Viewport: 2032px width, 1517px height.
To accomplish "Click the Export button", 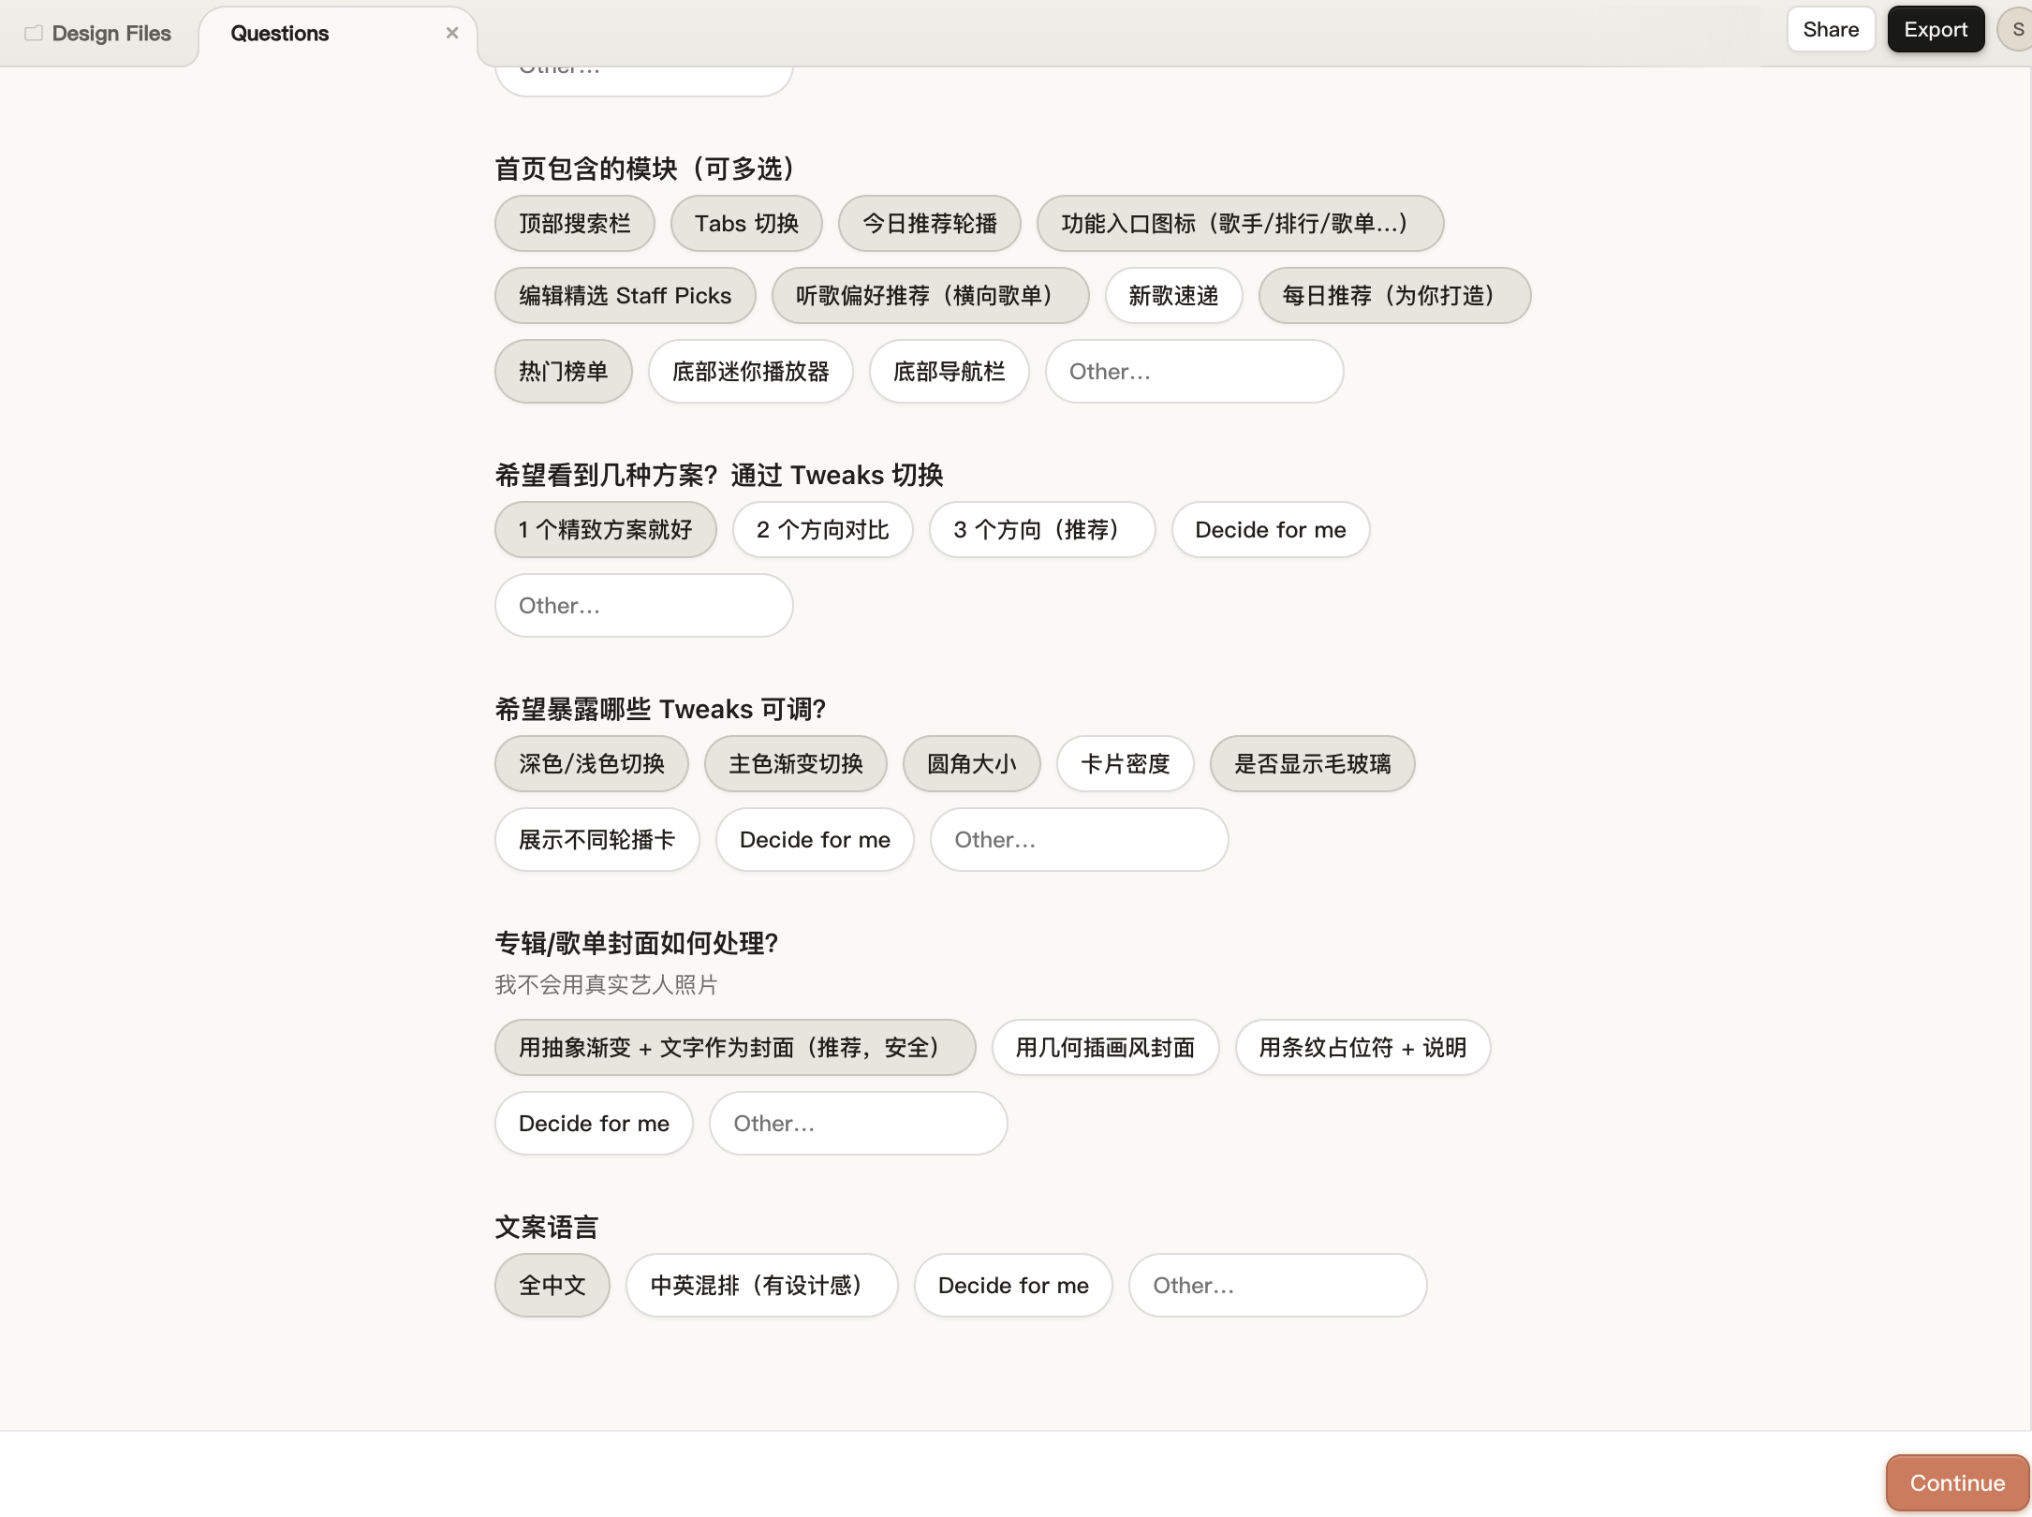I will [x=1935, y=29].
